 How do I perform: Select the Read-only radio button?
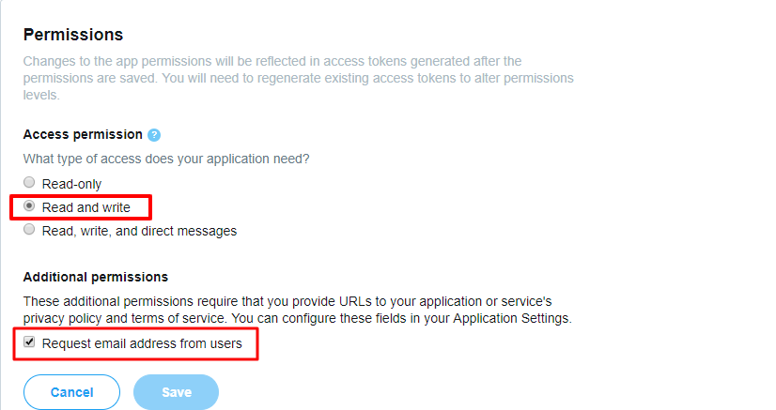(x=30, y=183)
